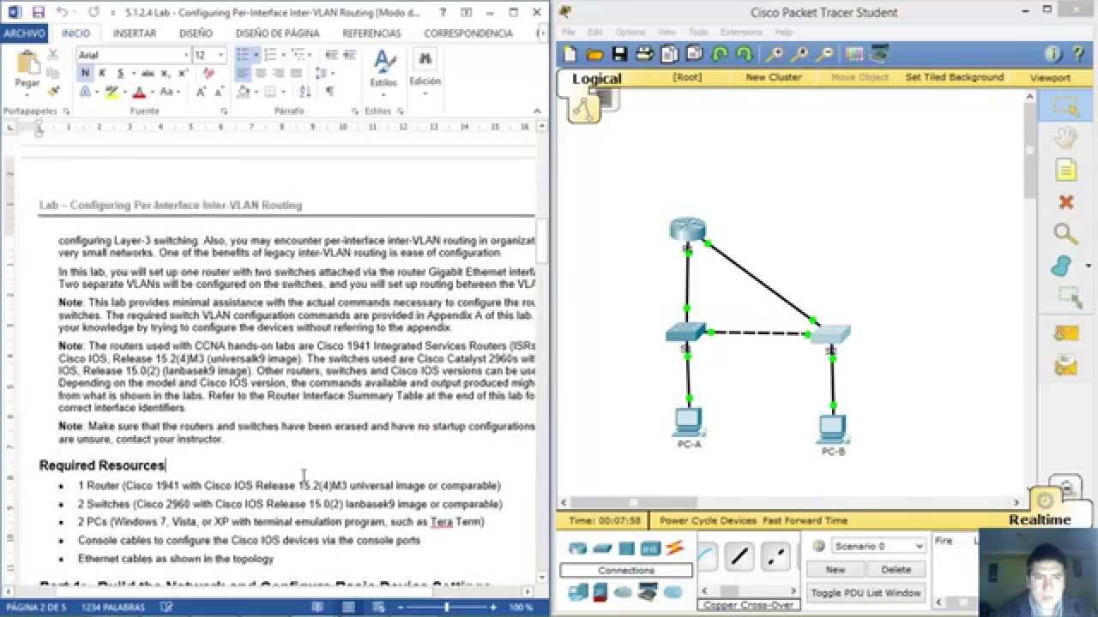Pick the Select tool in Packet Tracer sidebar

point(1066,107)
